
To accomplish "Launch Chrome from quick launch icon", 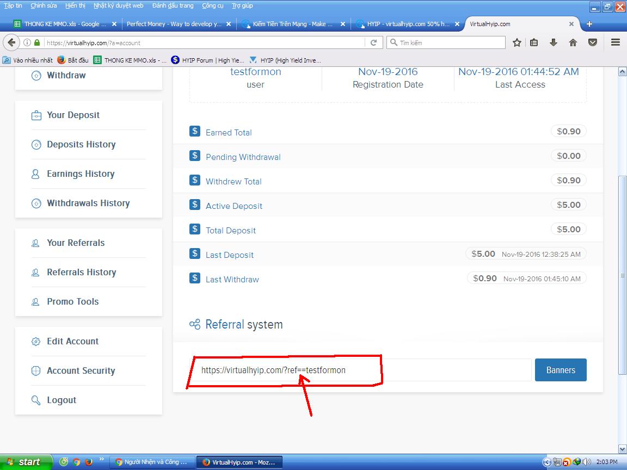I will [x=76, y=462].
